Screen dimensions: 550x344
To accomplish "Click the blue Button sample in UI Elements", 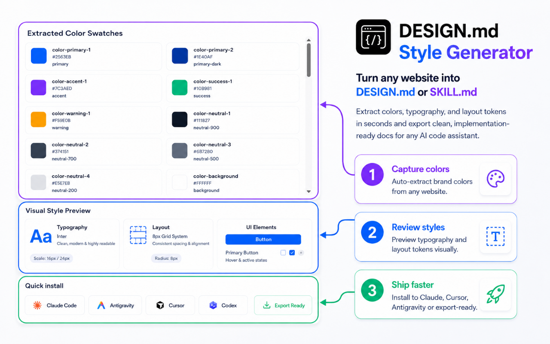I will tap(263, 240).
